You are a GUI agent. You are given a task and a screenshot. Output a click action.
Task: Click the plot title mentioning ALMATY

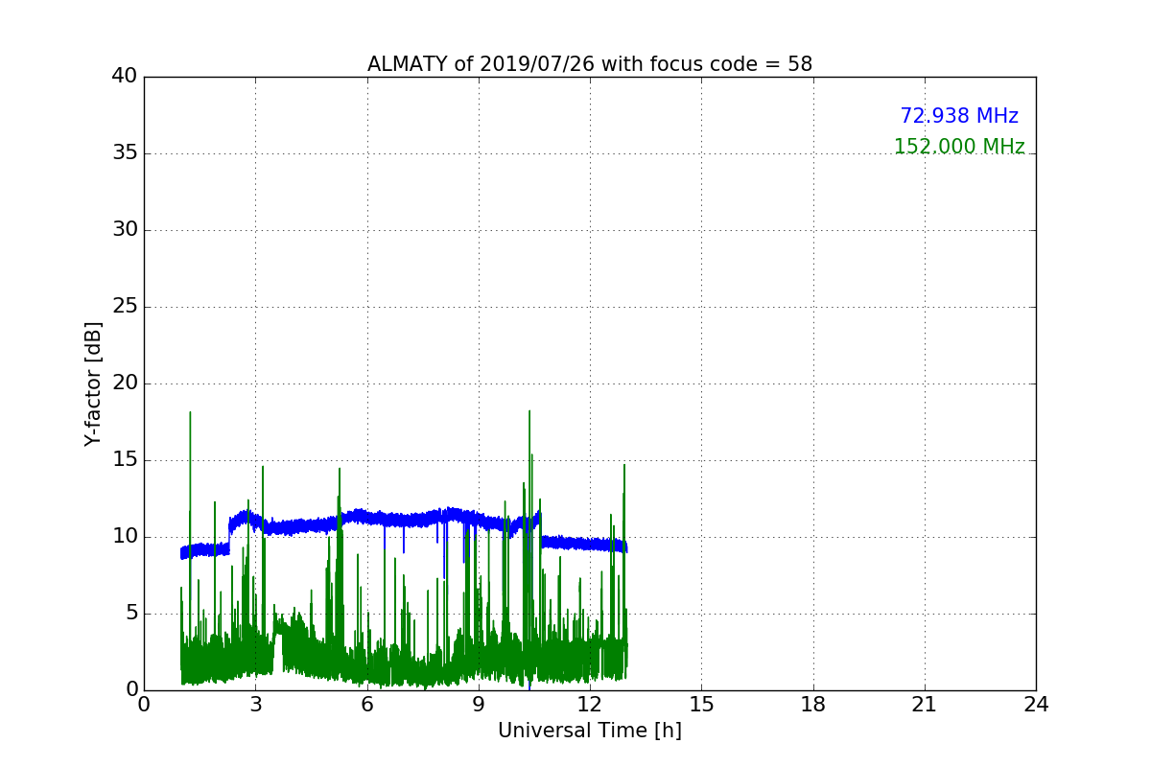590,64
